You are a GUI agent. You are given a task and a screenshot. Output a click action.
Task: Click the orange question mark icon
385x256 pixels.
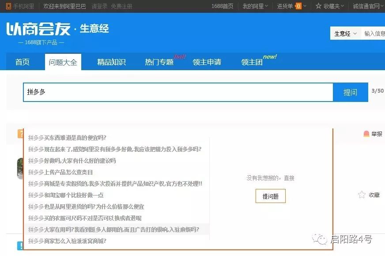(x=20, y=134)
